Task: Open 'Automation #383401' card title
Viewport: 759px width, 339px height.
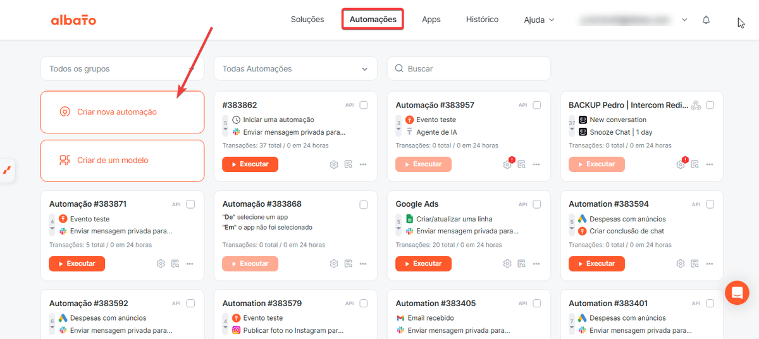Action: pos(608,304)
